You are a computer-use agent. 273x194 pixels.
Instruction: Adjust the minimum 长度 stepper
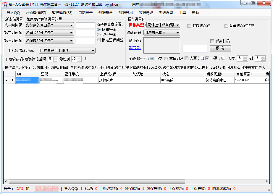point(245,58)
